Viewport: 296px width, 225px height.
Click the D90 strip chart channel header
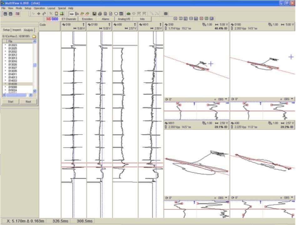[74, 26]
